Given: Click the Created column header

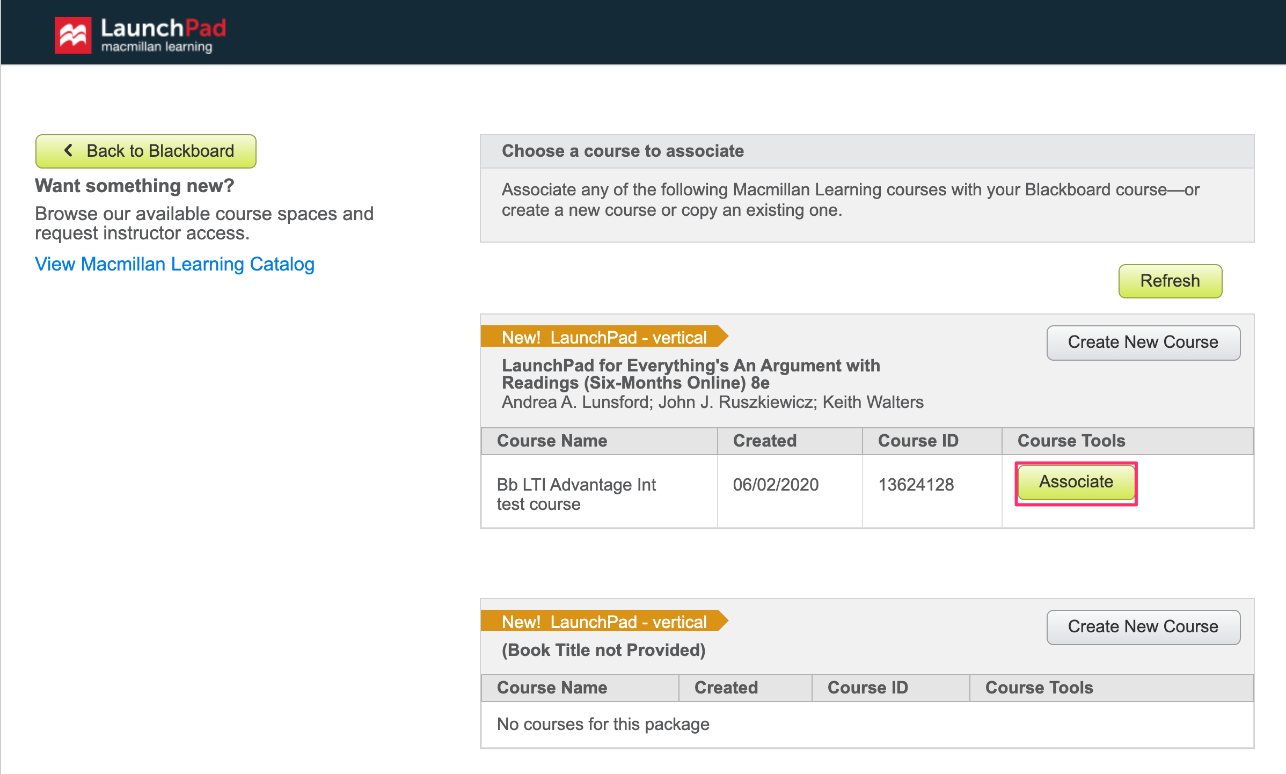Looking at the screenshot, I should tap(764, 441).
